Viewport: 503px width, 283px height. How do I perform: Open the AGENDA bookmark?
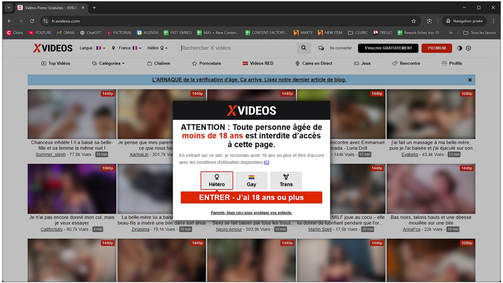pos(148,33)
